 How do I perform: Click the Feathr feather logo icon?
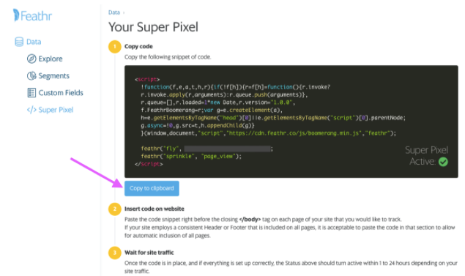16,15
